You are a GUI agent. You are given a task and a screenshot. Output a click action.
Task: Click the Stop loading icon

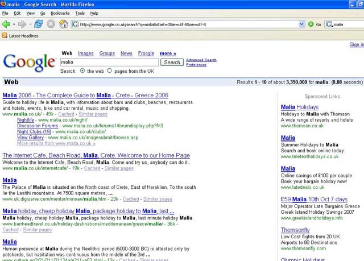[x=51, y=24]
